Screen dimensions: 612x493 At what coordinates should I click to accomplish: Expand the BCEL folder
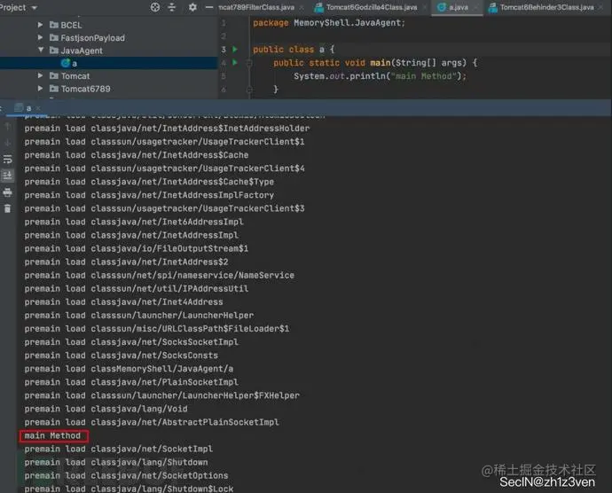click(x=40, y=25)
